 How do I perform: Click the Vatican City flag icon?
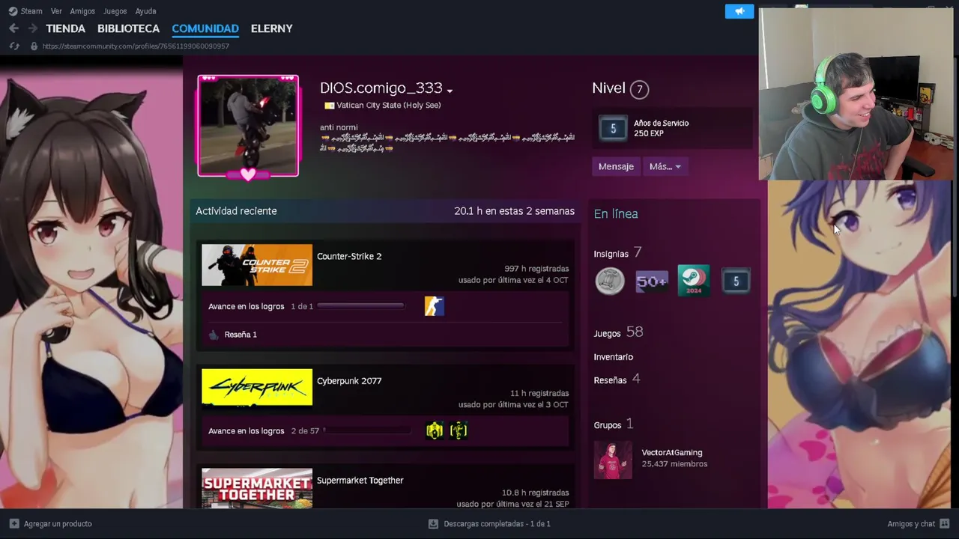(x=329, y=106)
